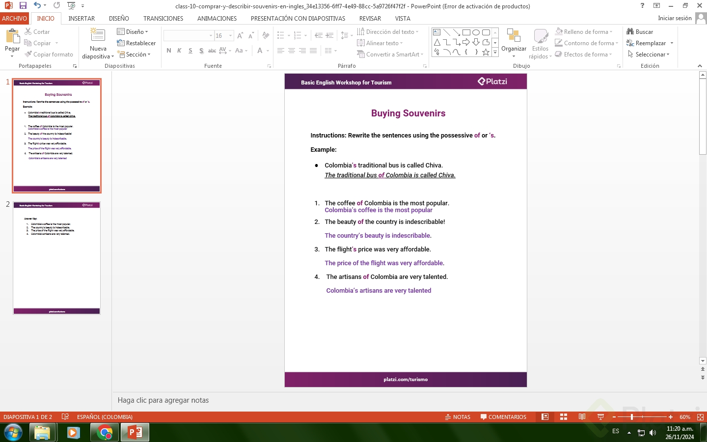Screen dimensions: 707x442
Task: Open the Sección dropdown menu
Action: pyautogui.click(x=134, y=55)
